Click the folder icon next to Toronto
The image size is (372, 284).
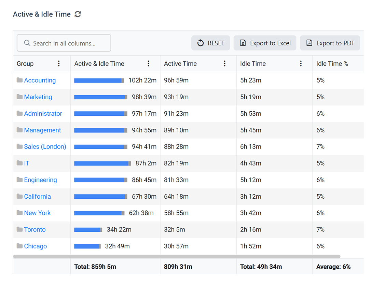pyautogui.click(x=19, y=229)
